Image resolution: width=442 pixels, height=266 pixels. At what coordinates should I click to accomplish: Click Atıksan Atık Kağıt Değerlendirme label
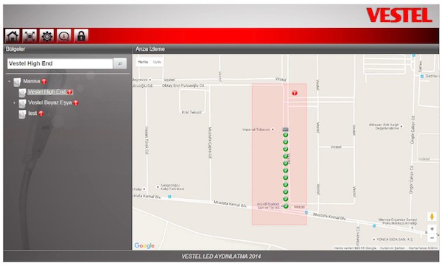384,126
